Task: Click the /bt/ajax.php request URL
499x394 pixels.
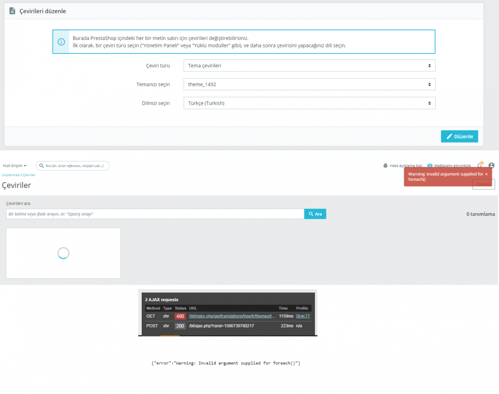Action: click(x=222, y=326)
